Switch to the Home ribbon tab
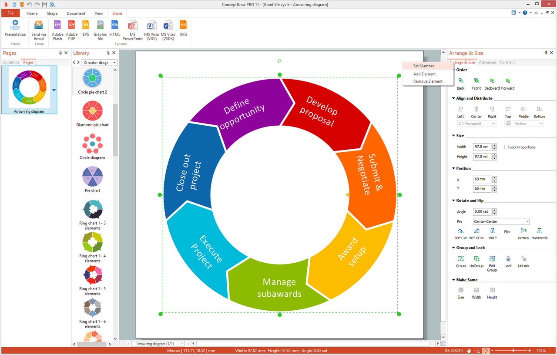The image size is (557, 355). point(32,13)
